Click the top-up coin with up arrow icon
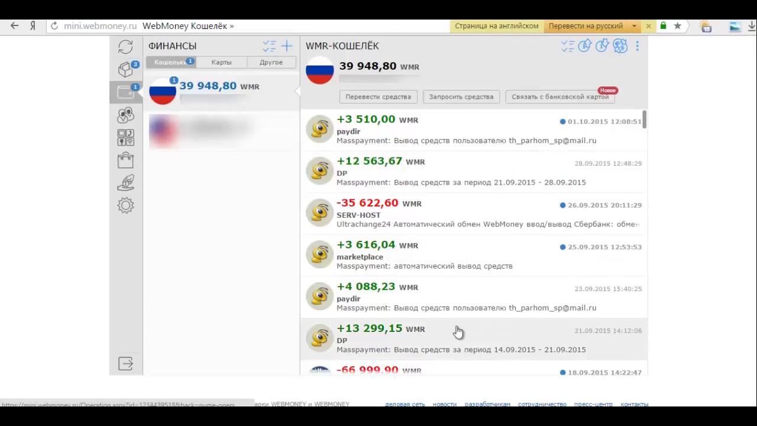 coord(585,46)
